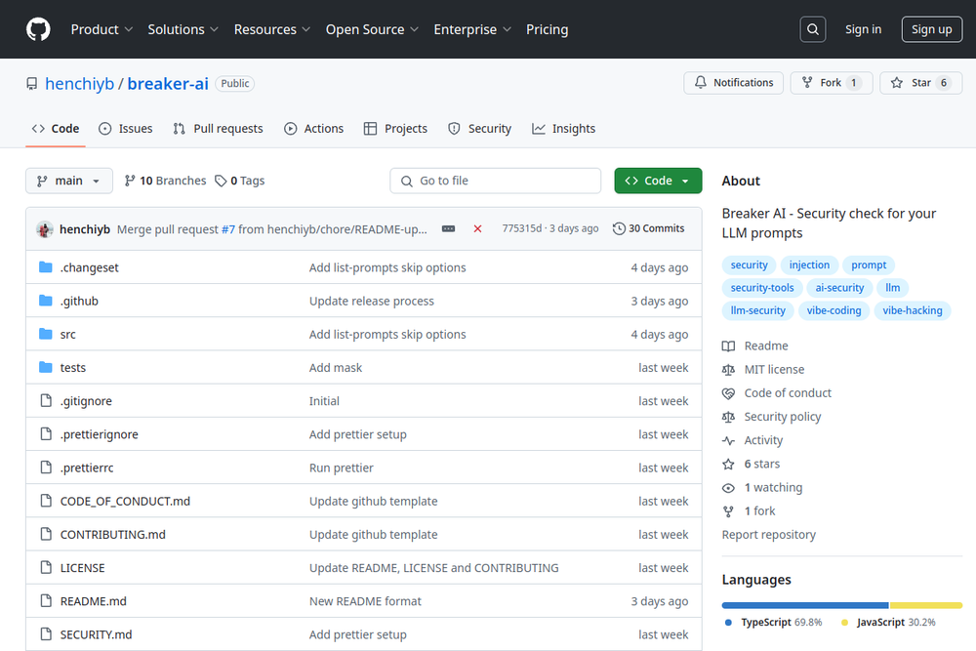This screenshot has width=976, height=651.
Task: Click the Sign up button
Action: [931, 29]
